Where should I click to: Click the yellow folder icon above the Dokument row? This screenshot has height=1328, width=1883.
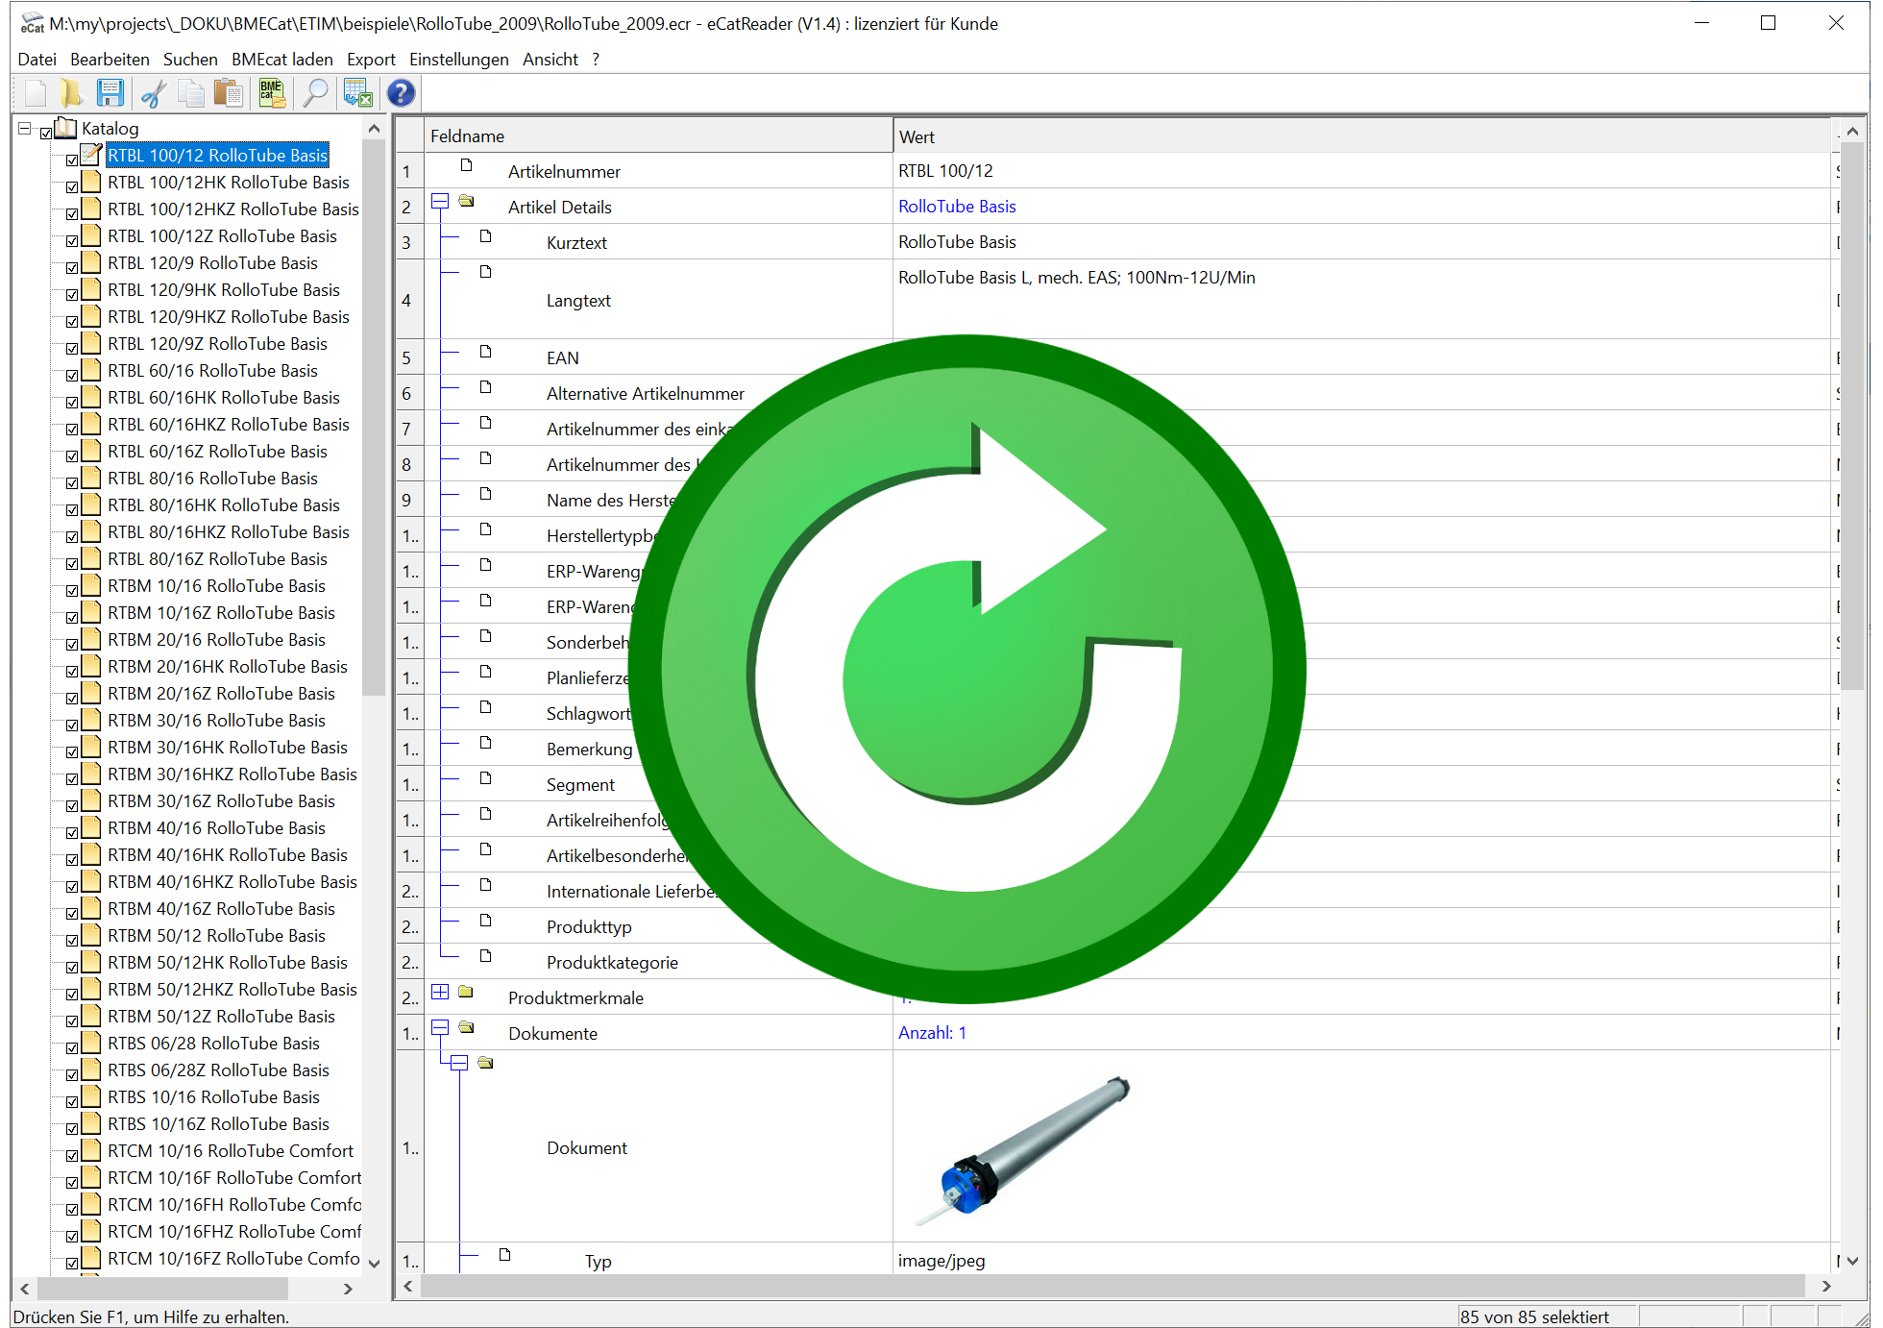(x=486, y=1063)
